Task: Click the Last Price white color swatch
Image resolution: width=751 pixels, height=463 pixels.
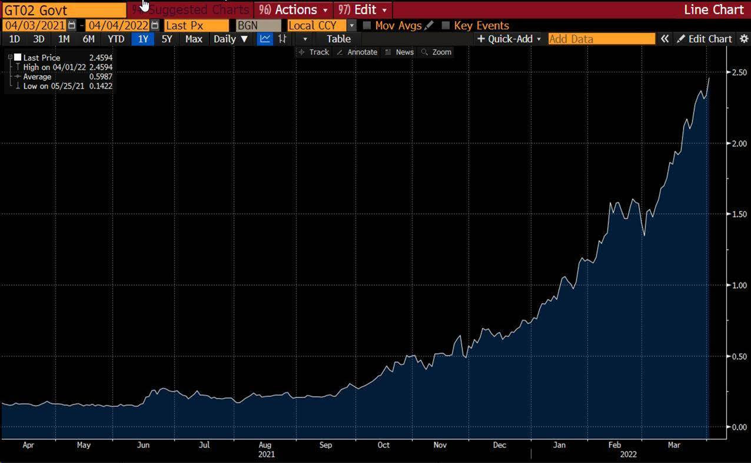Action: pos(18,58)
